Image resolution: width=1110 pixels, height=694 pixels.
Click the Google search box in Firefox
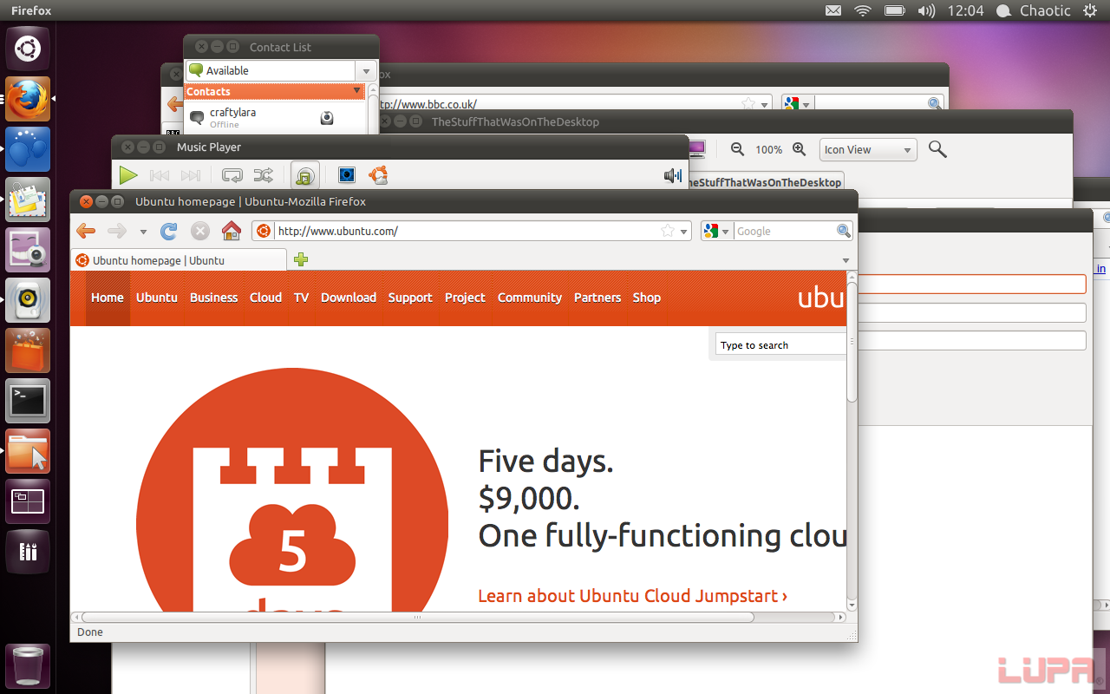(784, 231)
